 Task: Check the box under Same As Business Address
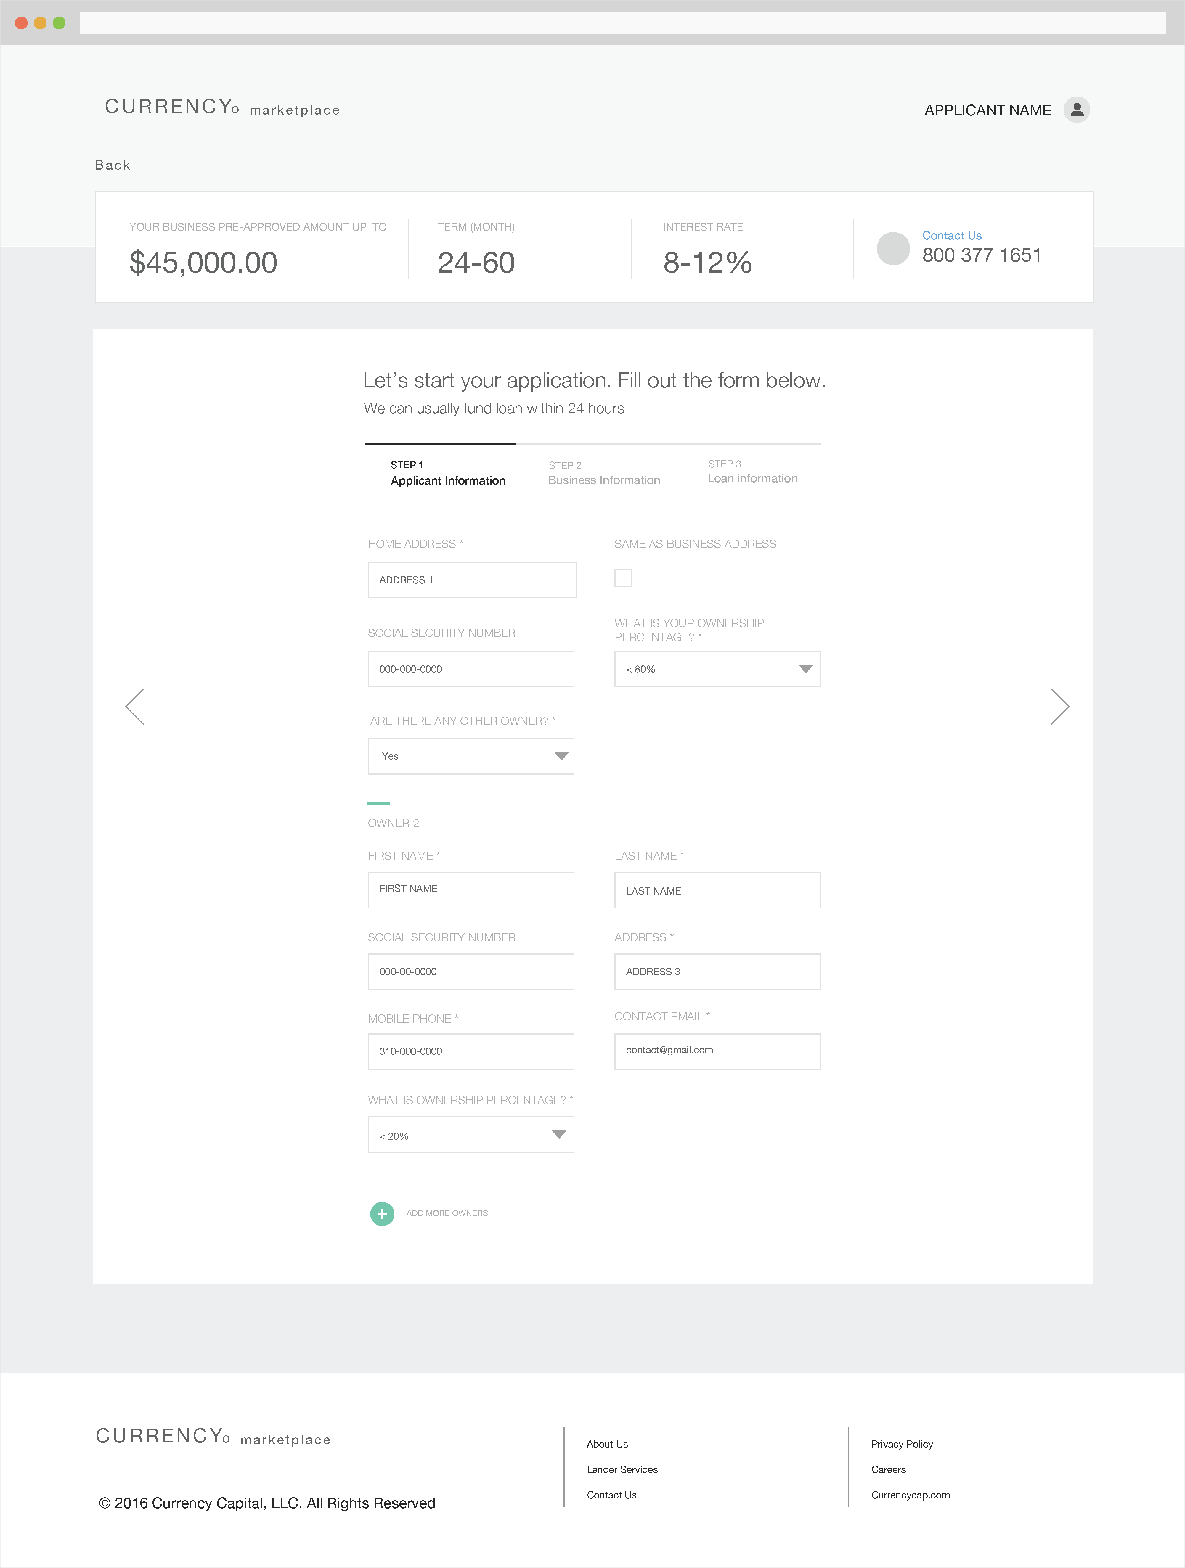(x=623, y=578)
